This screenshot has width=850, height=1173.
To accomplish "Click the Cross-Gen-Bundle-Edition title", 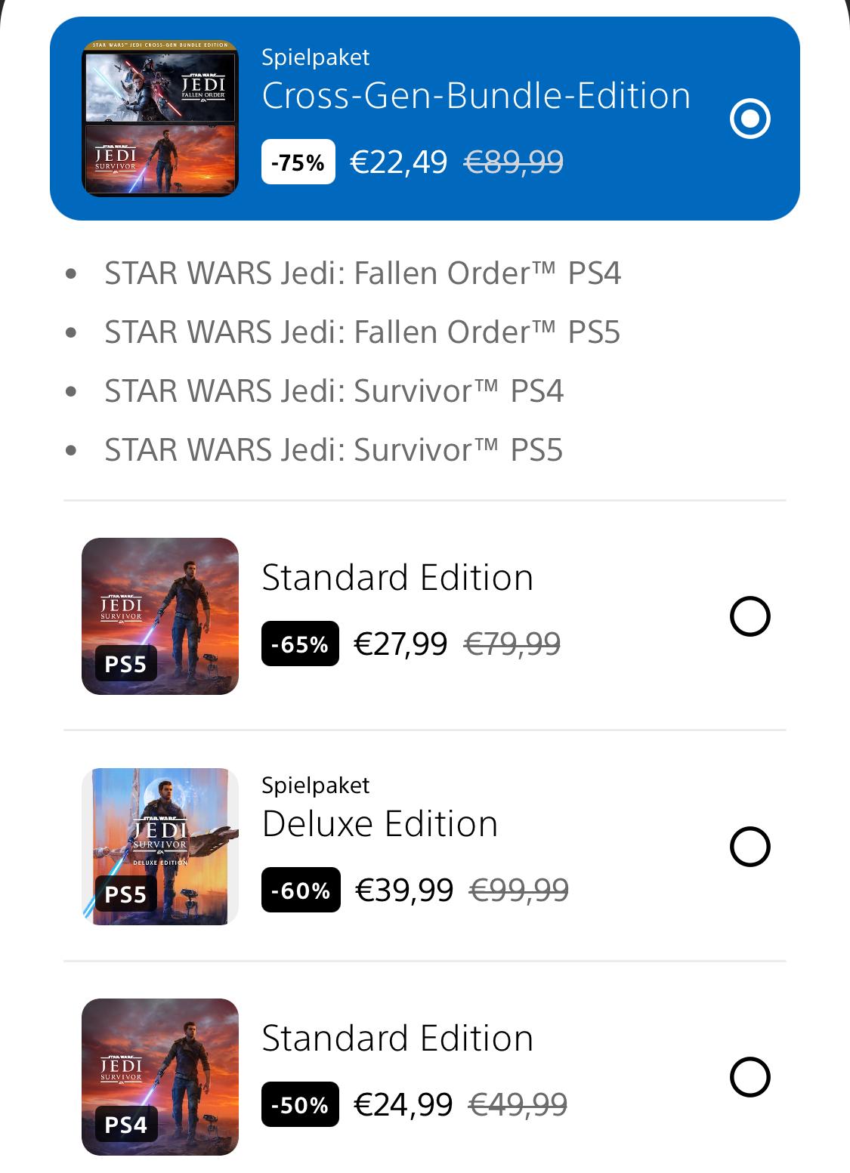I will pyautogui.click(x=476, y=96).
